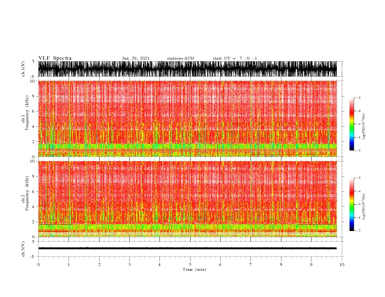Viewport: 385px width, 297px height.
Task: Click inside the ch.1 spectrogram plot
Action: click(188, 118)
